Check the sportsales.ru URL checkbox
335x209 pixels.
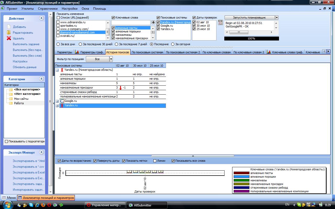tap(58, 26)
